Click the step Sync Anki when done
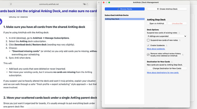 pyautogui.click(x=20, y=58)
